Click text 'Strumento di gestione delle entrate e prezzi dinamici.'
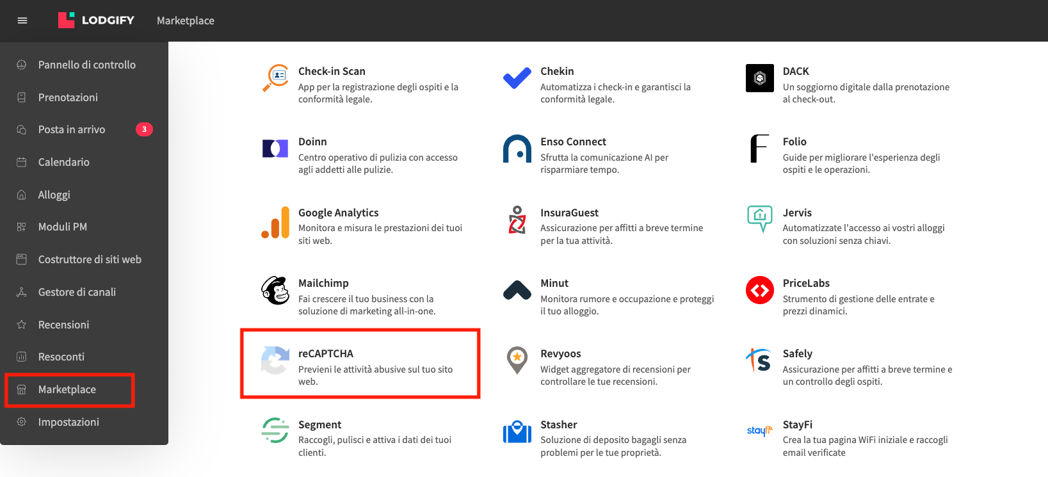 pyautogui.click(x=859, y=305)
